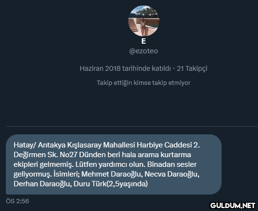This screenshot has height=211, width=258.
Task: View the "21 Takipçi" followers count
Action: (192, 68)
